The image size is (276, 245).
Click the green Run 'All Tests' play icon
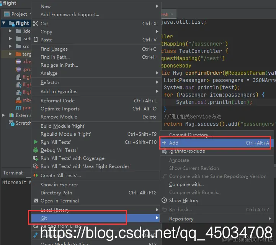(x=36, y=142)
